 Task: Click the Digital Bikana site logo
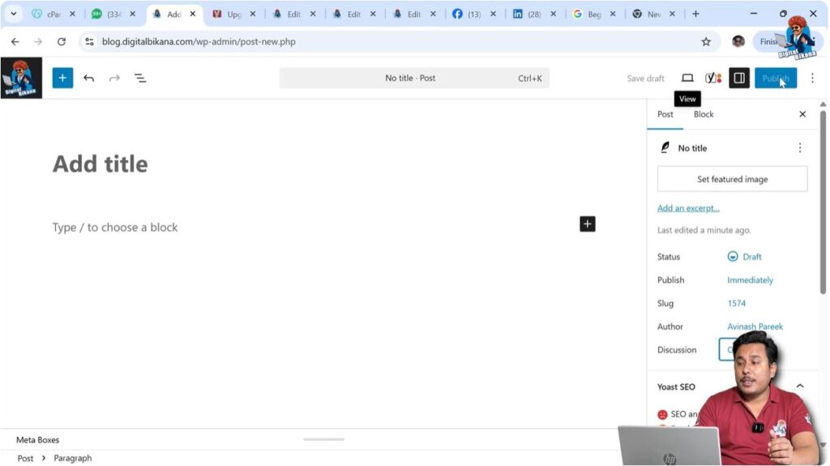click(21, 78)
